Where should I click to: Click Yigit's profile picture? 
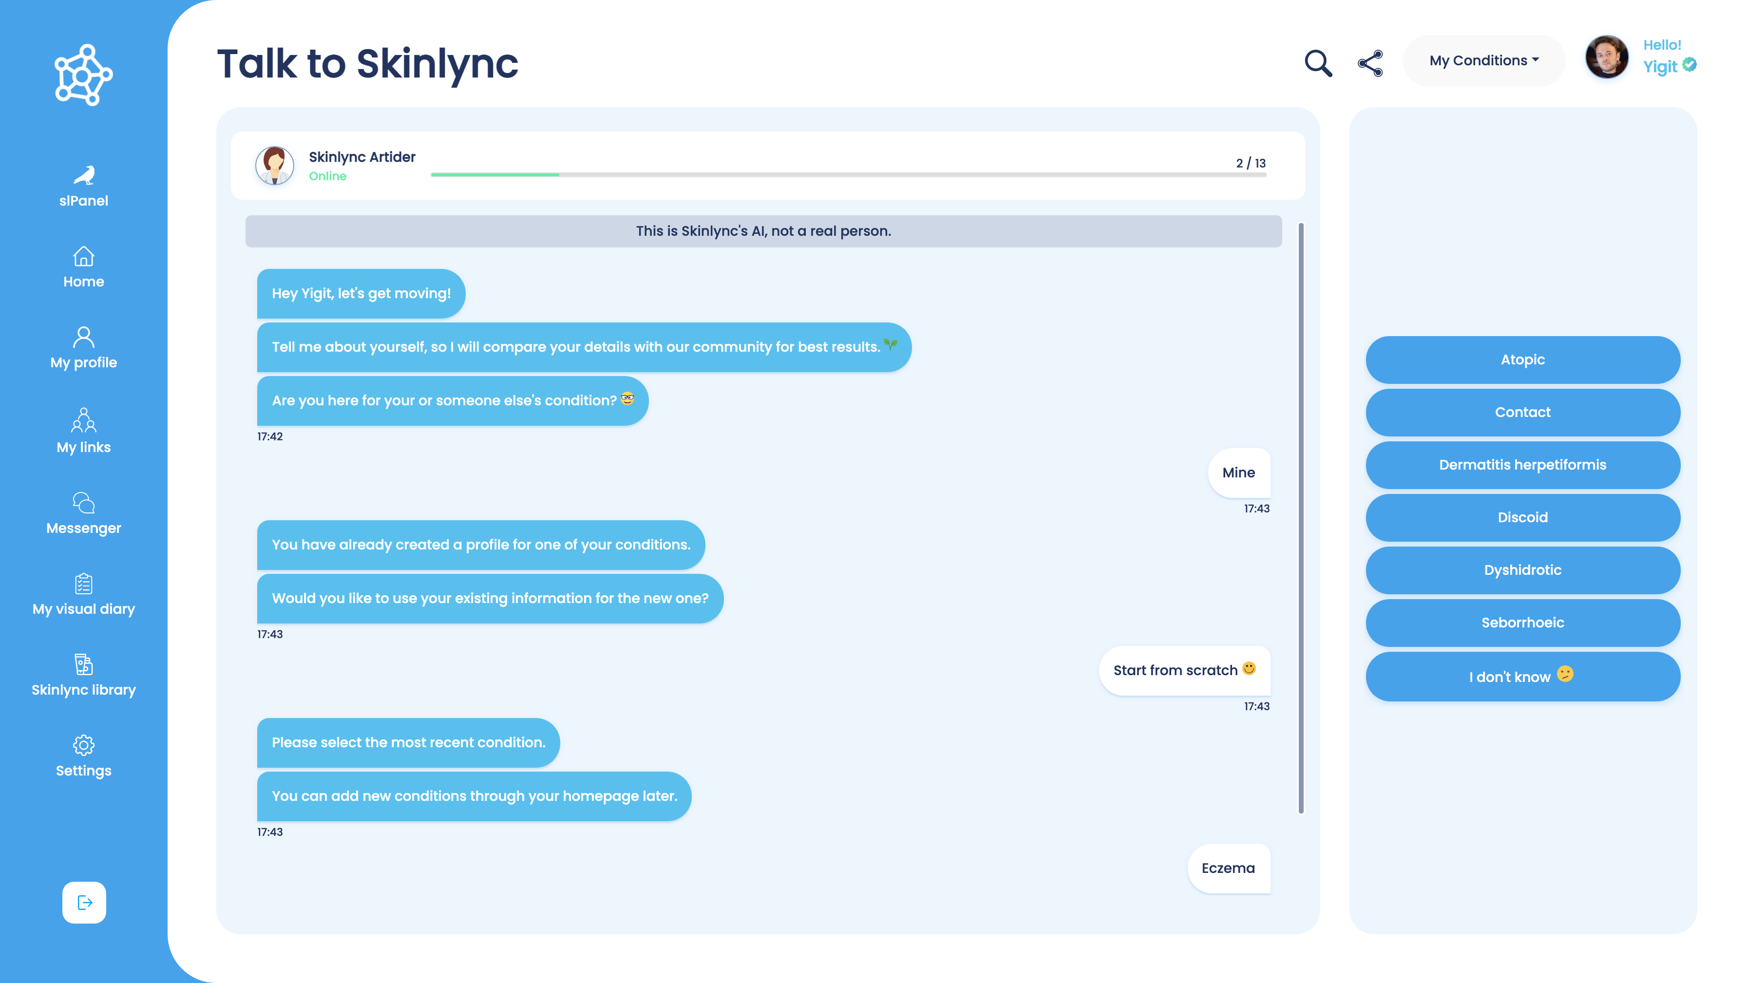pos(1606,58)
